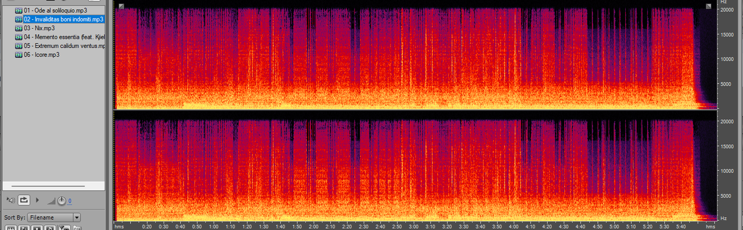
Task: Click 5:40 on the time ruler
Action: 680,227
